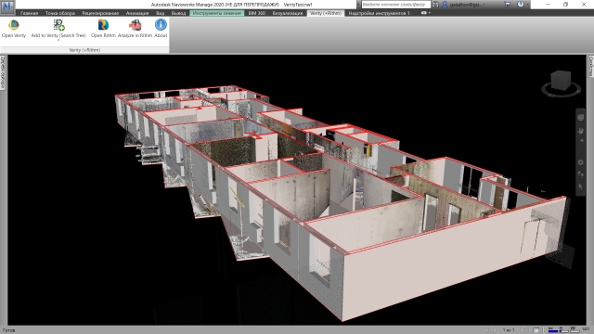Open the Дерево выбора side panel

[x=3, y=72]
